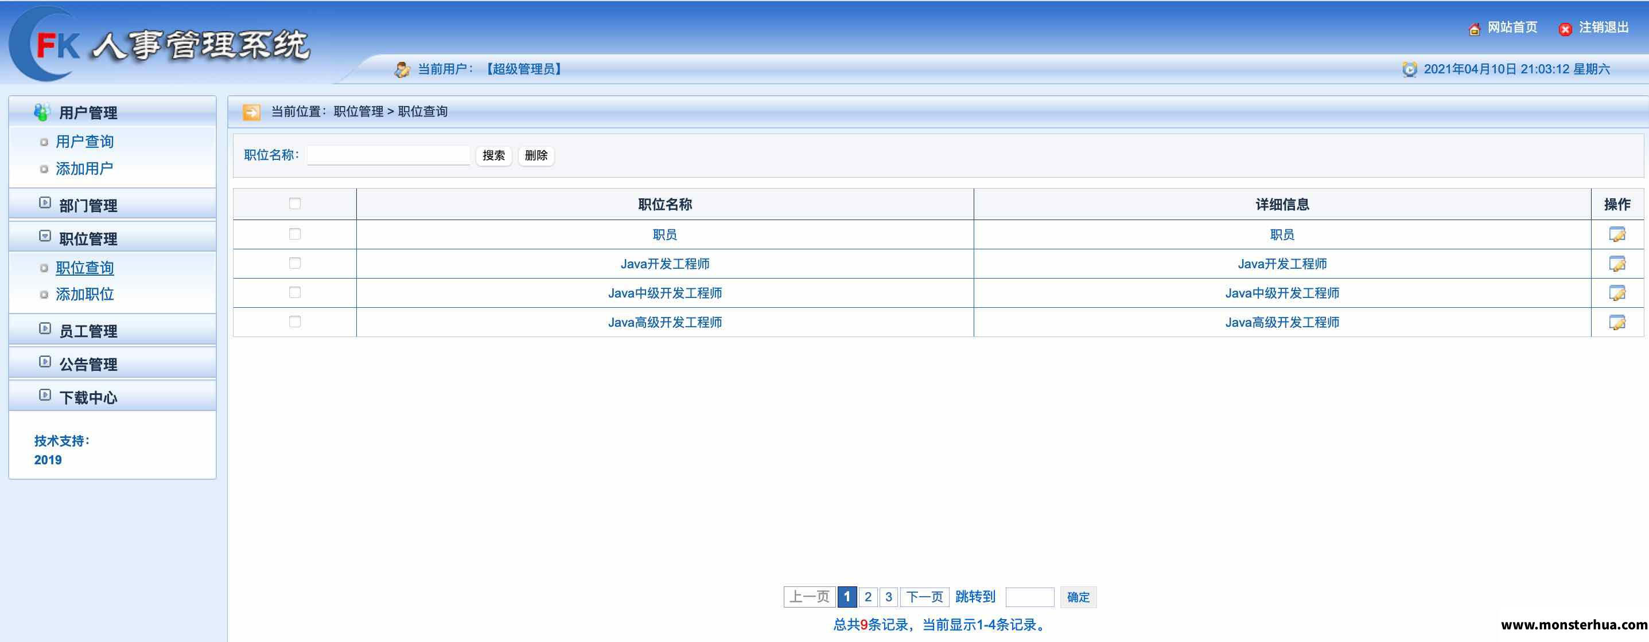Open edit icon for Java开发工程师 row
Viewport: 1649px width, 642px height.
(x=1617, y=264)
